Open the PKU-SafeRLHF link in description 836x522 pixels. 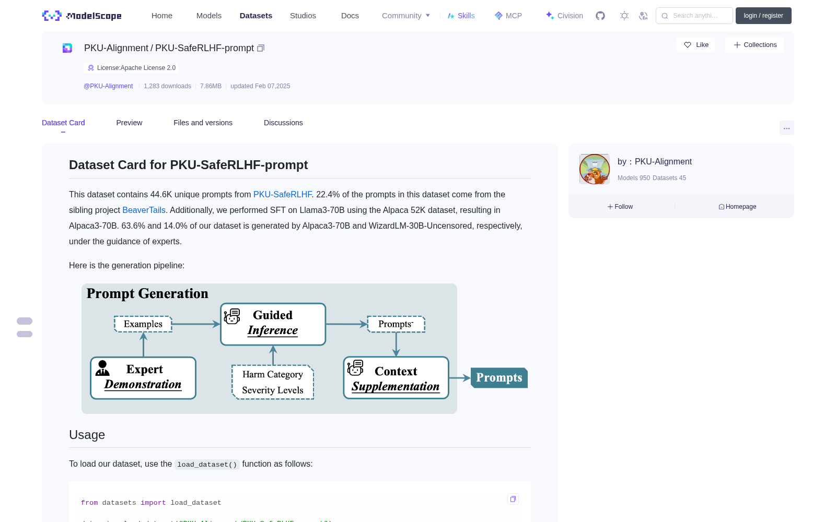pyautogui.click(x=283, y=194)
